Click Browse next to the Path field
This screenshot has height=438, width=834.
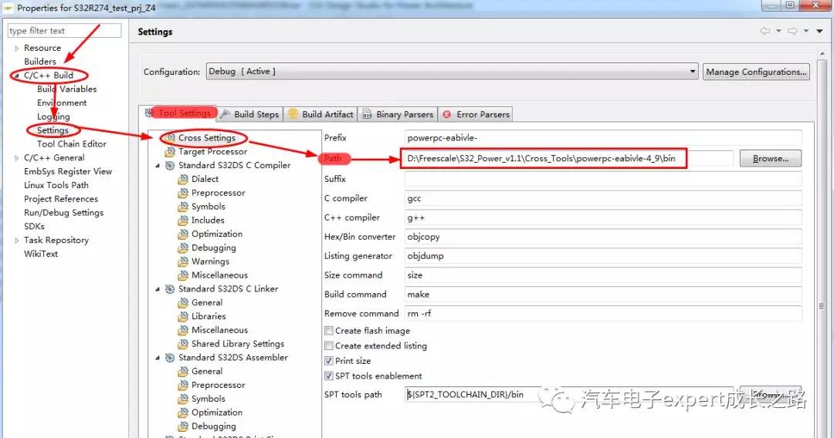[770, 159]
